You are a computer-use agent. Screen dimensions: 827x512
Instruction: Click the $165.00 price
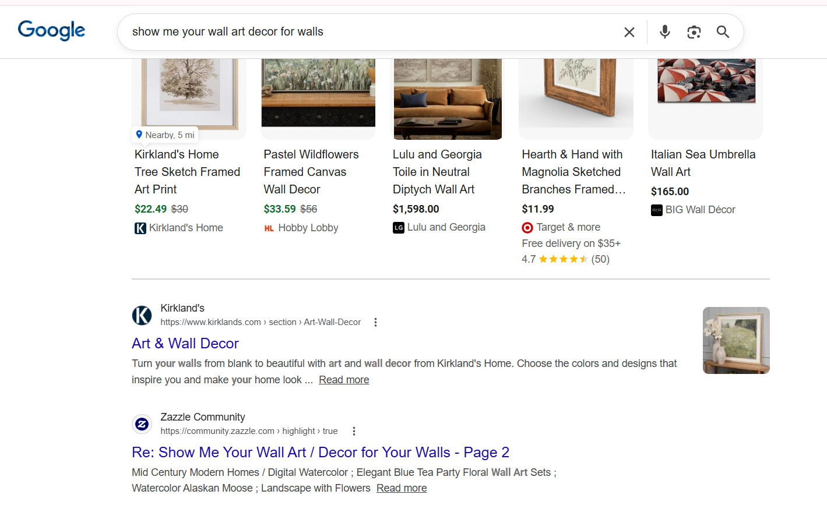(670, 192)
